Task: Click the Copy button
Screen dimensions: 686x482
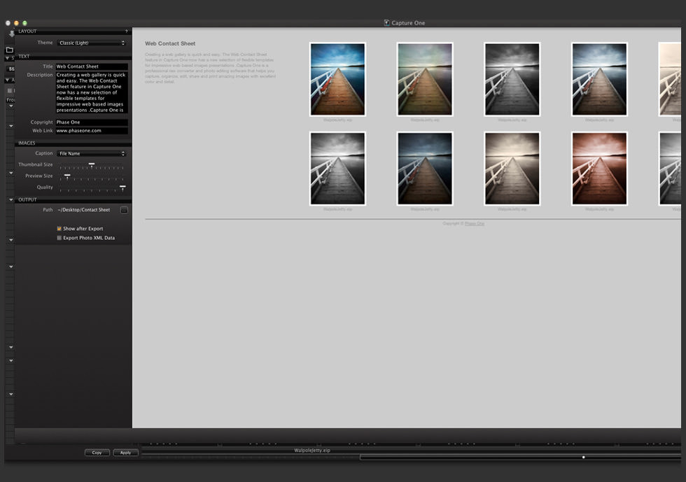Action: [x=97, y=453]
